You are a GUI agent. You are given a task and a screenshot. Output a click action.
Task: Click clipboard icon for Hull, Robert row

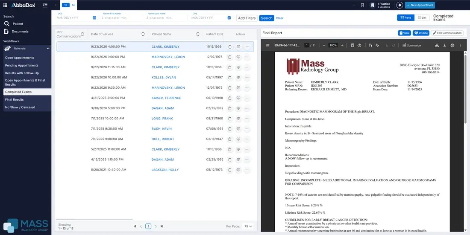point(230,139)
